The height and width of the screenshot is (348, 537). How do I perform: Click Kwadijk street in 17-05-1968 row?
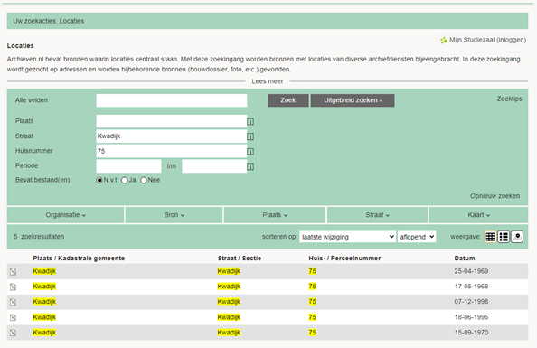pos(229,287)
